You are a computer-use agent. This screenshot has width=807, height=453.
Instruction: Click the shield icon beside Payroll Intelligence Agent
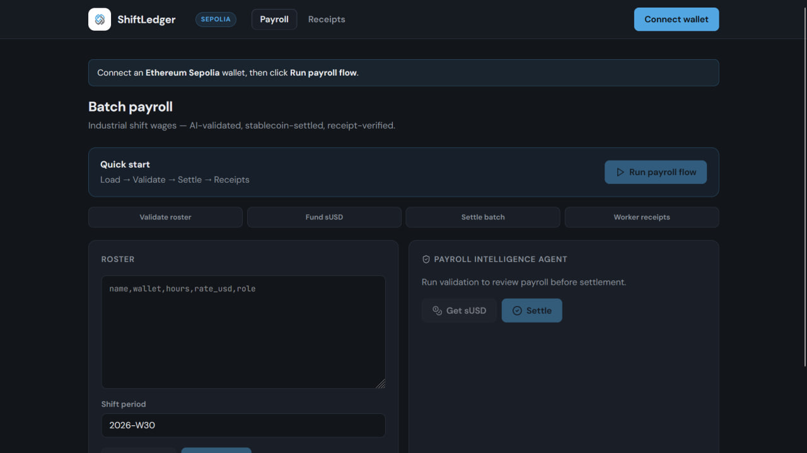[426, 259]
